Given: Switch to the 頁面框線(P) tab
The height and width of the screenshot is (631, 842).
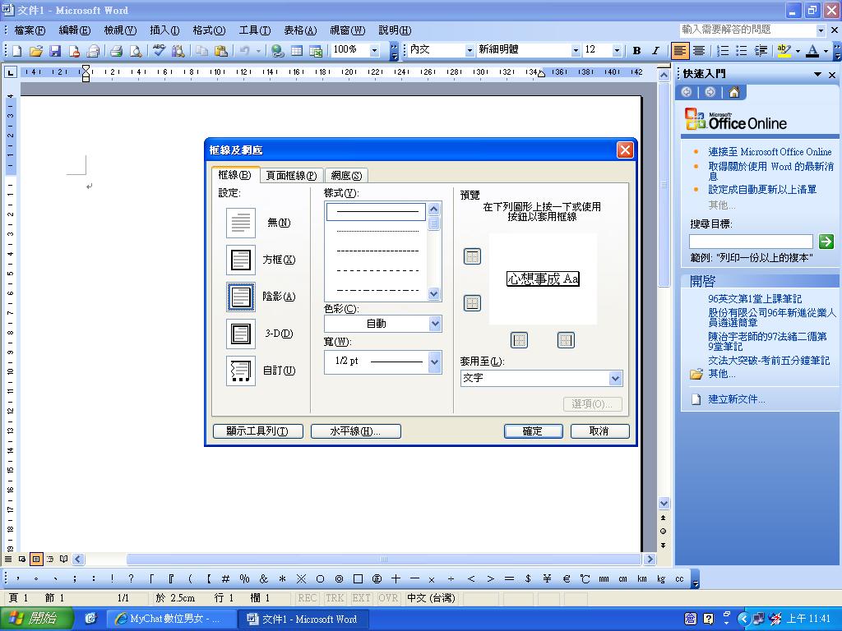Looking at the screenshot, I should [292, 176].
